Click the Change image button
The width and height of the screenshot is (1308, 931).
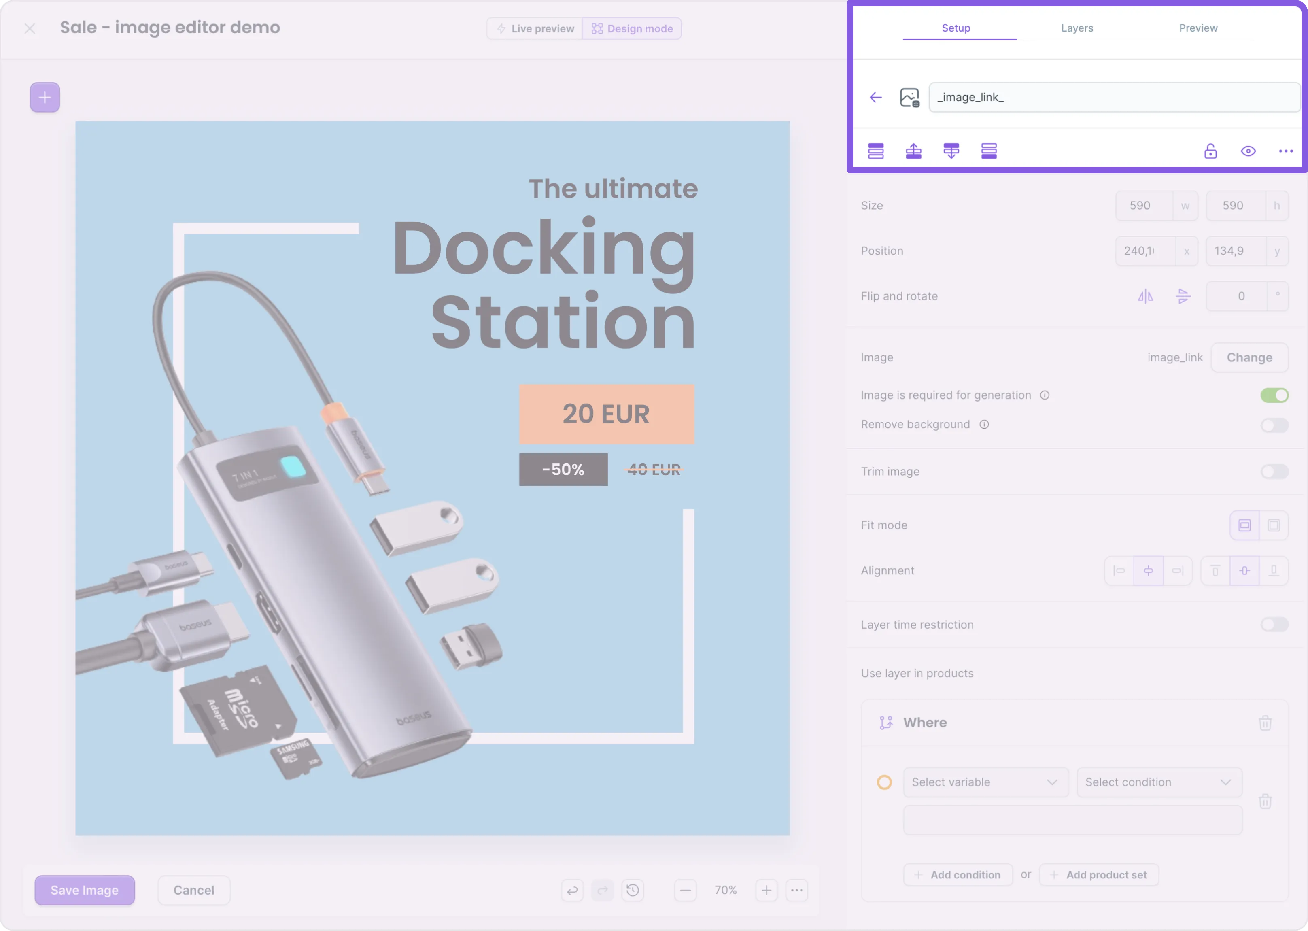tap(1250, 358)
